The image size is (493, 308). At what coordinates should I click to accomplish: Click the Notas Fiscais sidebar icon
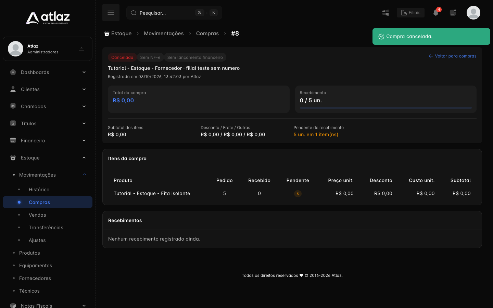click(x=13, y=305)
